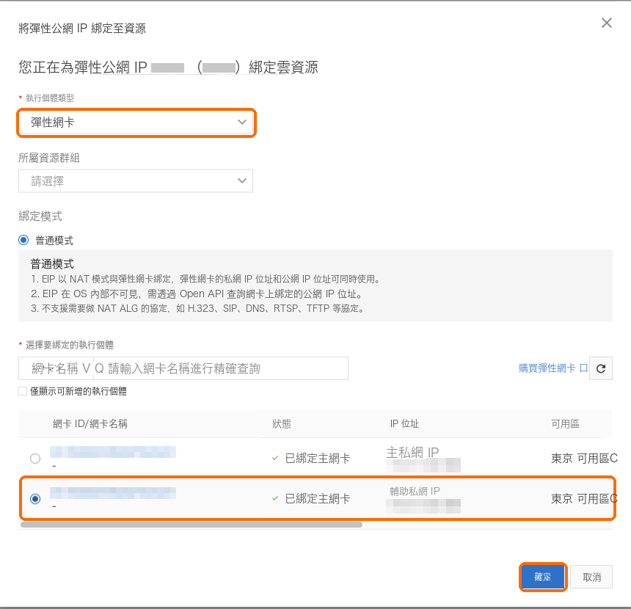Check 僅顯示可新增的執行個體 checkbox
Image resolution: width=631 pixels, height=609 pixels.
[23, 391]
